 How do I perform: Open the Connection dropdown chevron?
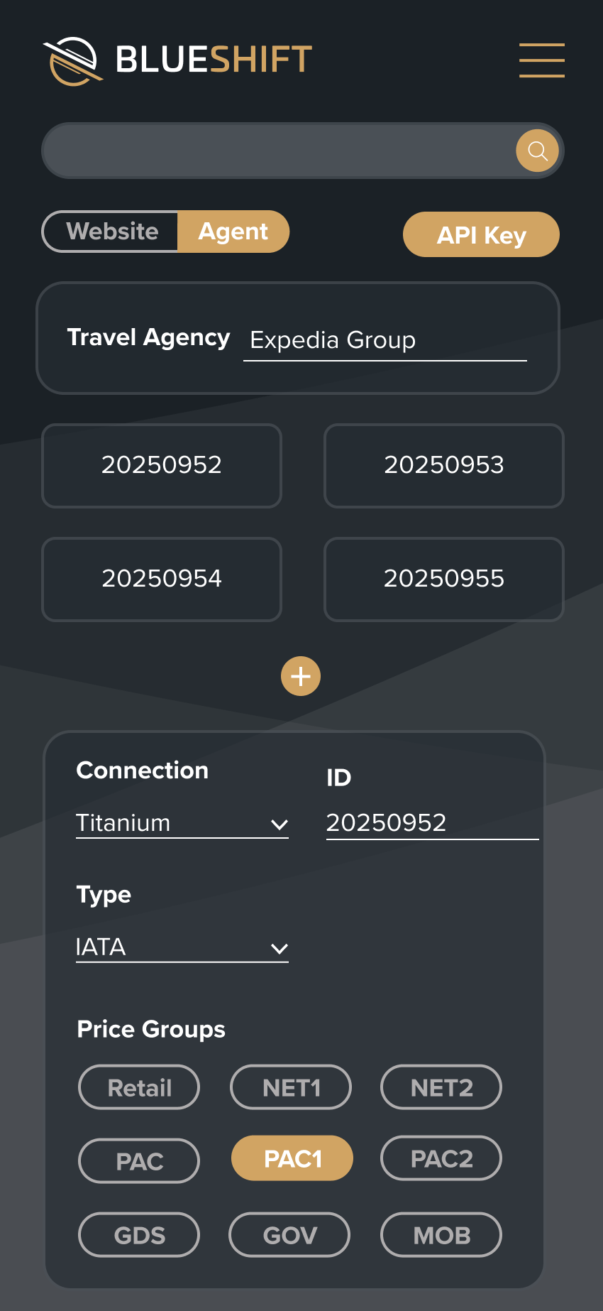pos(280,825)
